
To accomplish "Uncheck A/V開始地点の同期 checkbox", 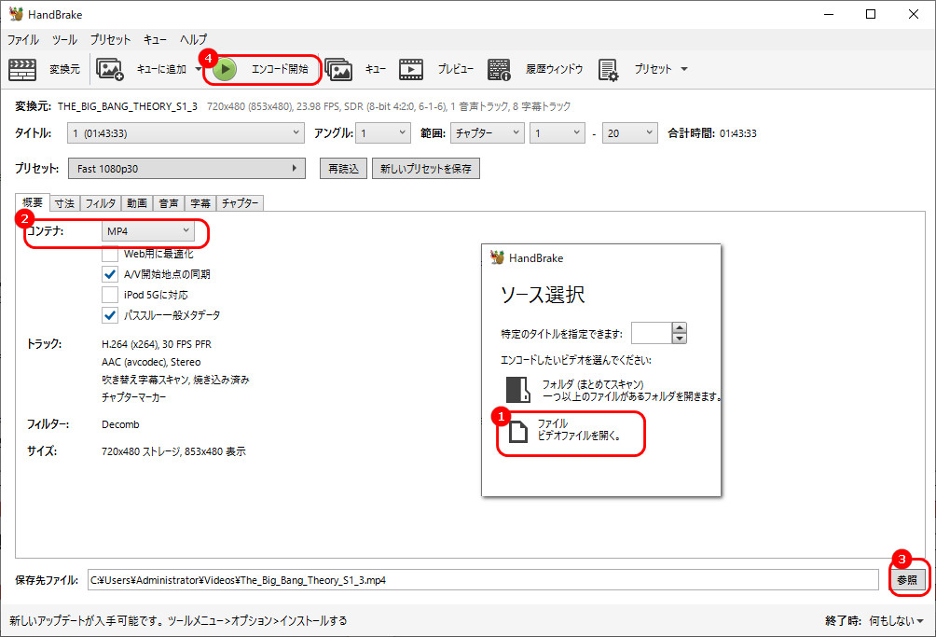I will 110,274.
